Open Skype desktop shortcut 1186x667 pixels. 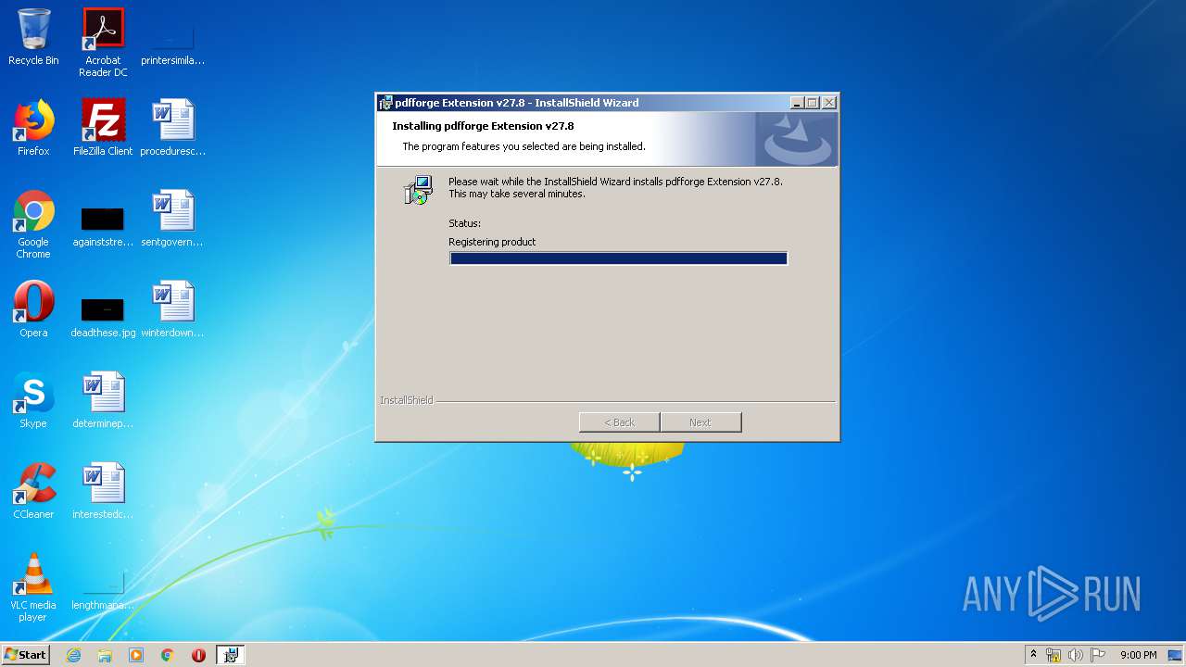33,400
